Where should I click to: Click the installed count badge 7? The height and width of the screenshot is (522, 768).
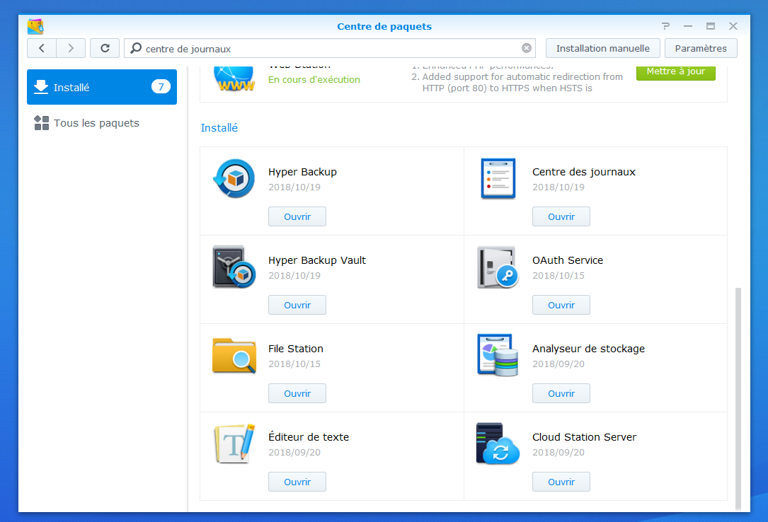161,86
